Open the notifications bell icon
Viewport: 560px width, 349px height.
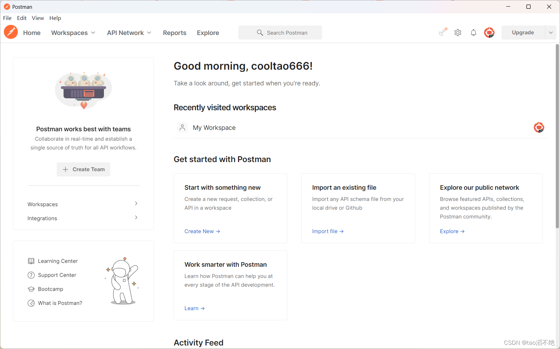[x=474, y=33]
